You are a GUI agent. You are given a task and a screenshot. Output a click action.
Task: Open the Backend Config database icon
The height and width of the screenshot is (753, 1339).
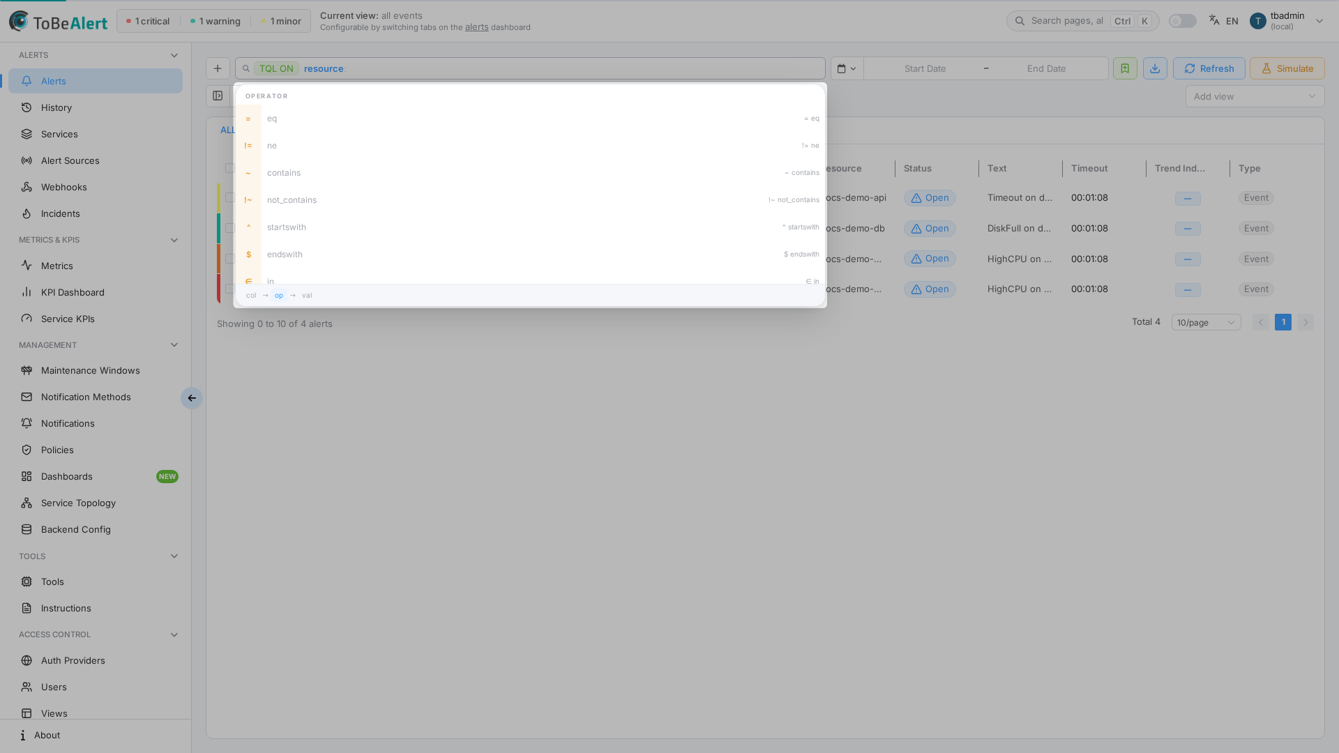(27, 529)
